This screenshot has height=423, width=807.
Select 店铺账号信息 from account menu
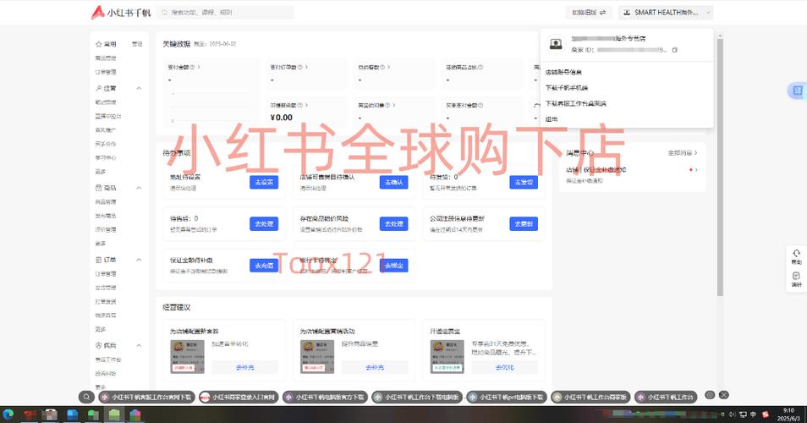point(563,73)
